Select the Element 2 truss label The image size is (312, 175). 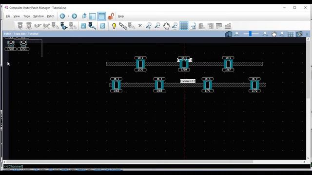pyautogui.click(x=188, y=81)
